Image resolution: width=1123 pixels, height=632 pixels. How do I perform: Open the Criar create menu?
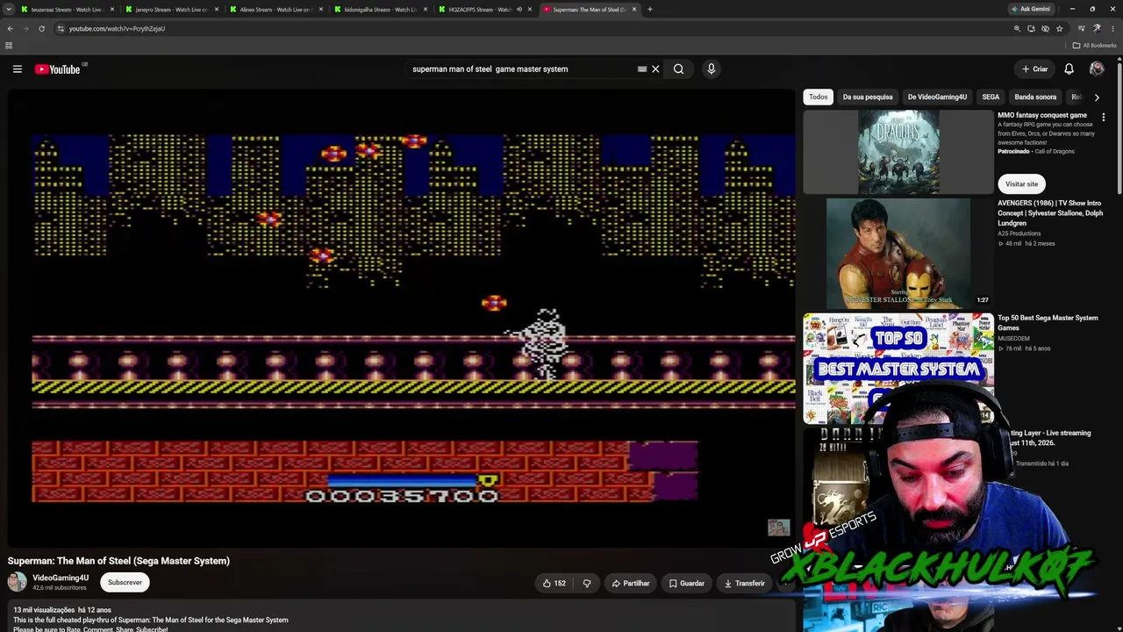pos(1034,68)
